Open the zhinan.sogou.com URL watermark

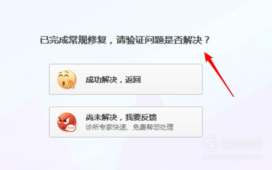click(x=233, y=157)
